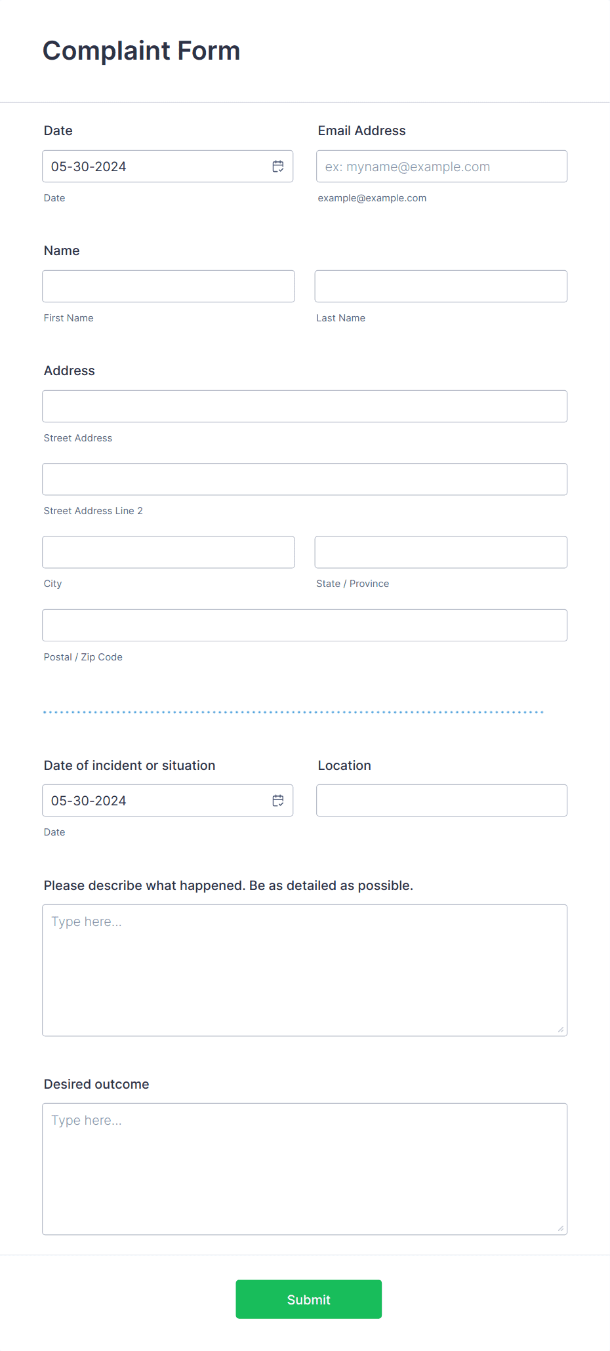Focus the Desired outcome text area
Image resolution: width=610 pixels, height=1351 pixels.
point(304,1169)
